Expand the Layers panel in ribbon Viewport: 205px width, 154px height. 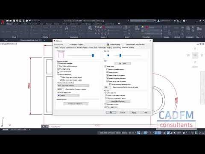click(x=104, y=37)
